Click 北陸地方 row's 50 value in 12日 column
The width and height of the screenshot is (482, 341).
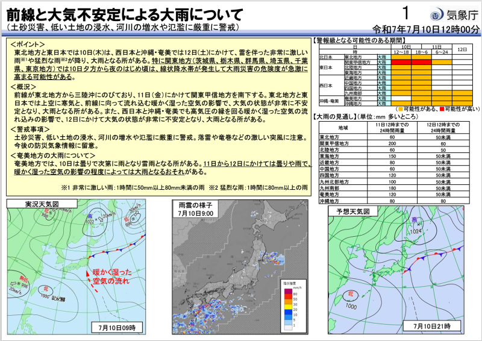coord(443,150)
